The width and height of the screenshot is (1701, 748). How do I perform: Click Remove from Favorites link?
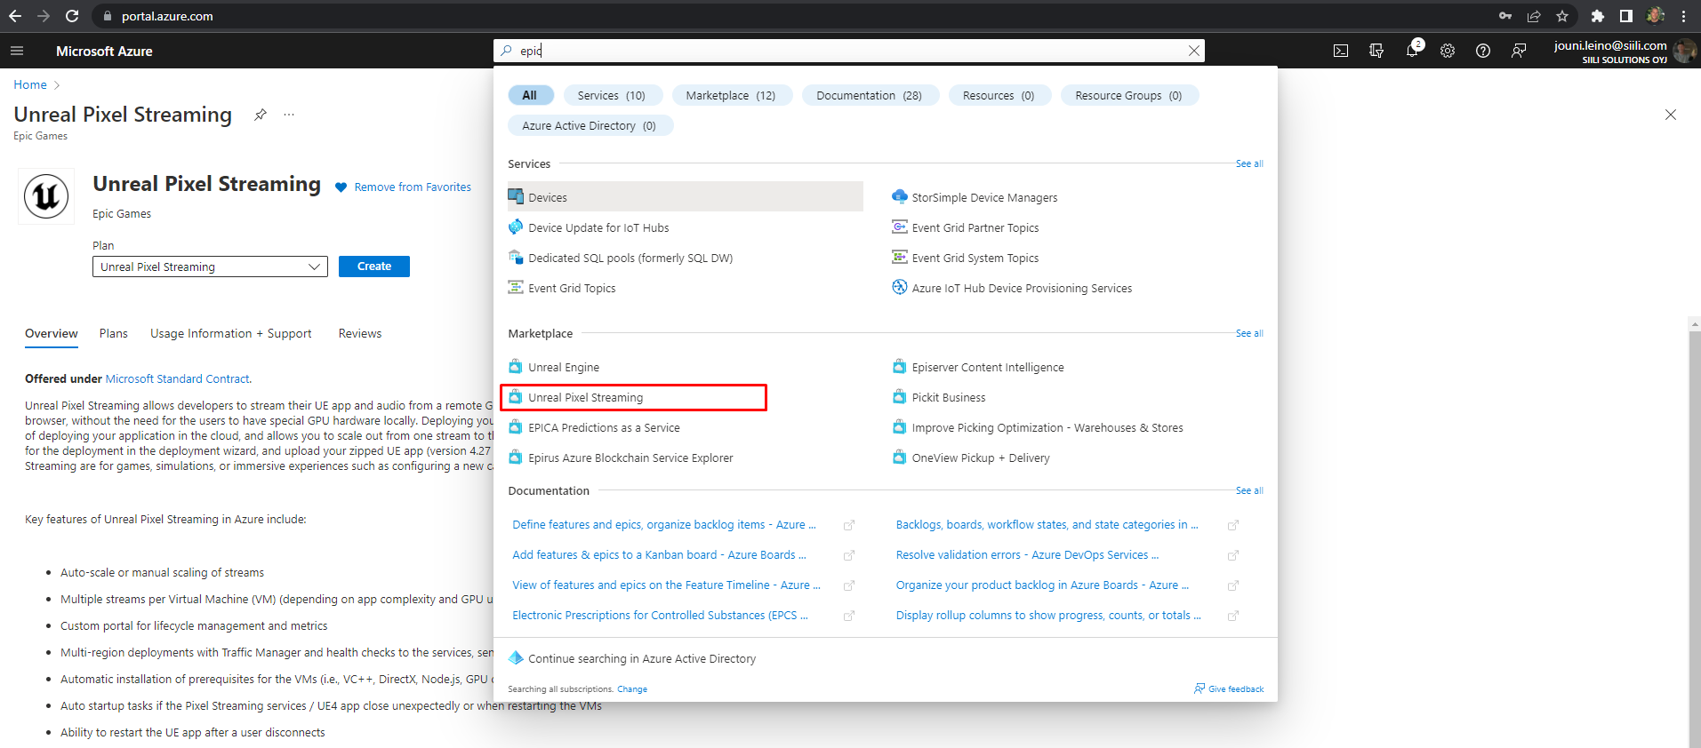(413, 187)
